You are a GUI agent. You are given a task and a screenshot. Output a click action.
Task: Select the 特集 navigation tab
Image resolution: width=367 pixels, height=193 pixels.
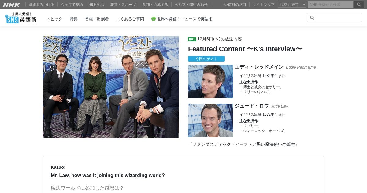[x=74, y=19]
